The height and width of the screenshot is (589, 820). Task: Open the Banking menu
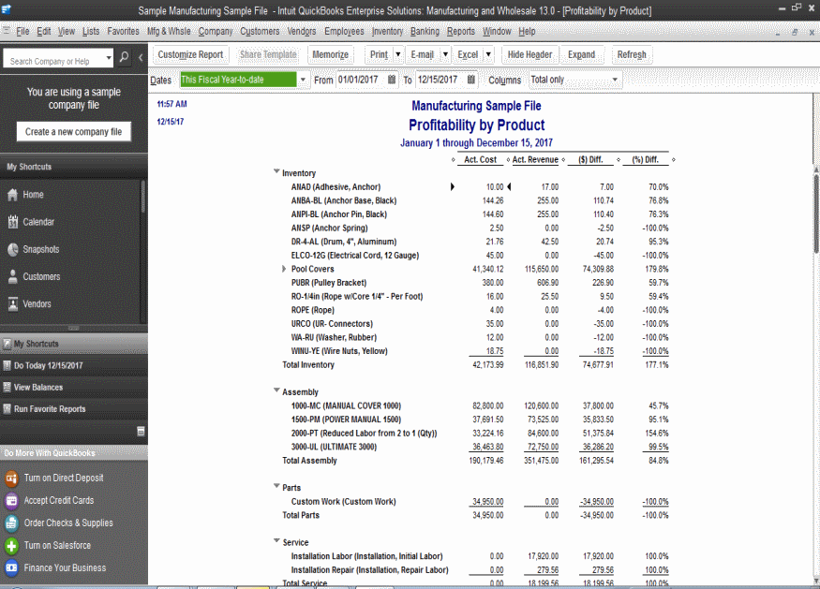pos(425,31)
